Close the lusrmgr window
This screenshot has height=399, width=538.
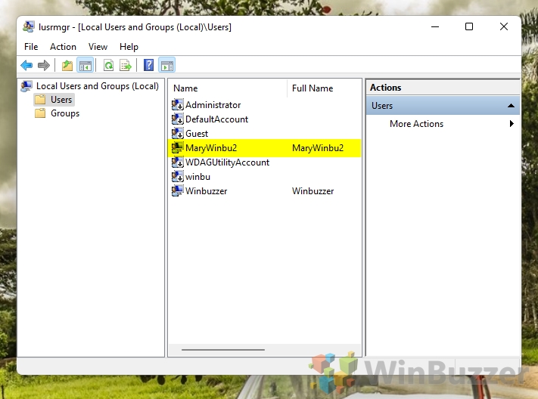click(504, 26)
